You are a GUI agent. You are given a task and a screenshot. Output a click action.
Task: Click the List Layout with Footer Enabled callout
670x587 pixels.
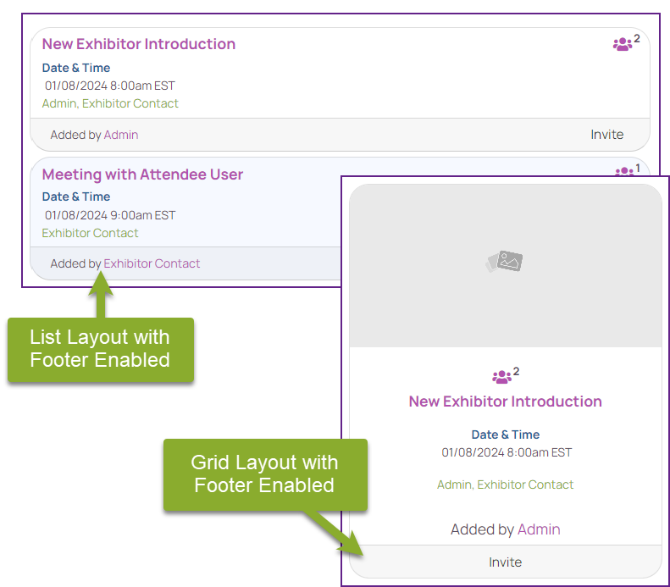[x=101, y=349]
